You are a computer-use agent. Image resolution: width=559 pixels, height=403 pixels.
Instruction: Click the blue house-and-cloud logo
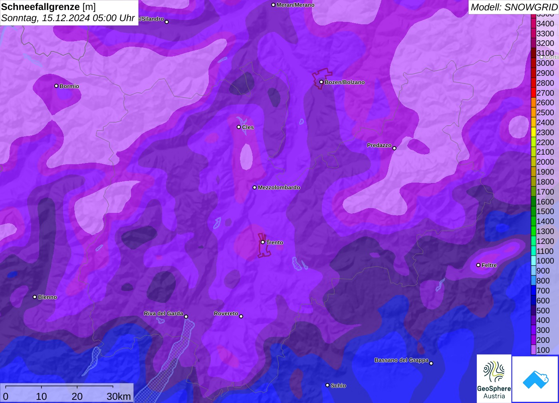pyautogui.click(x=535, y=379)
